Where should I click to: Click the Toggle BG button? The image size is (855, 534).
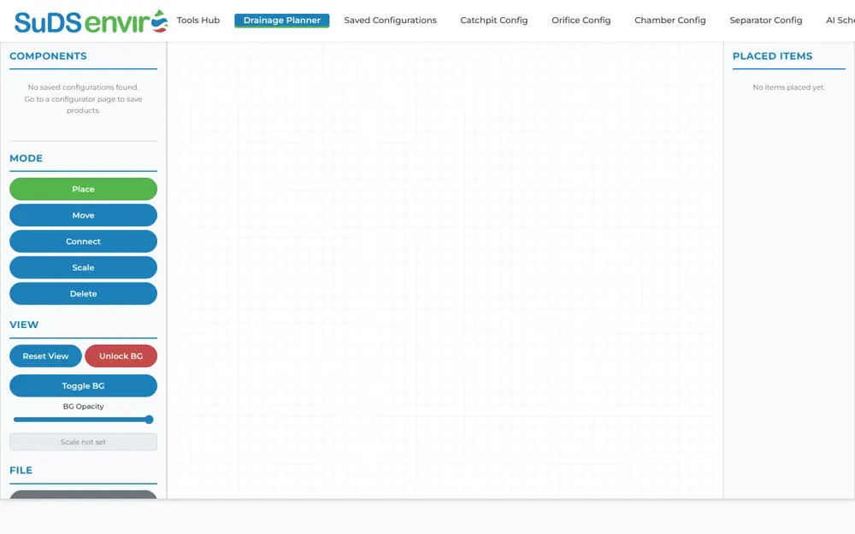[84, 386]
